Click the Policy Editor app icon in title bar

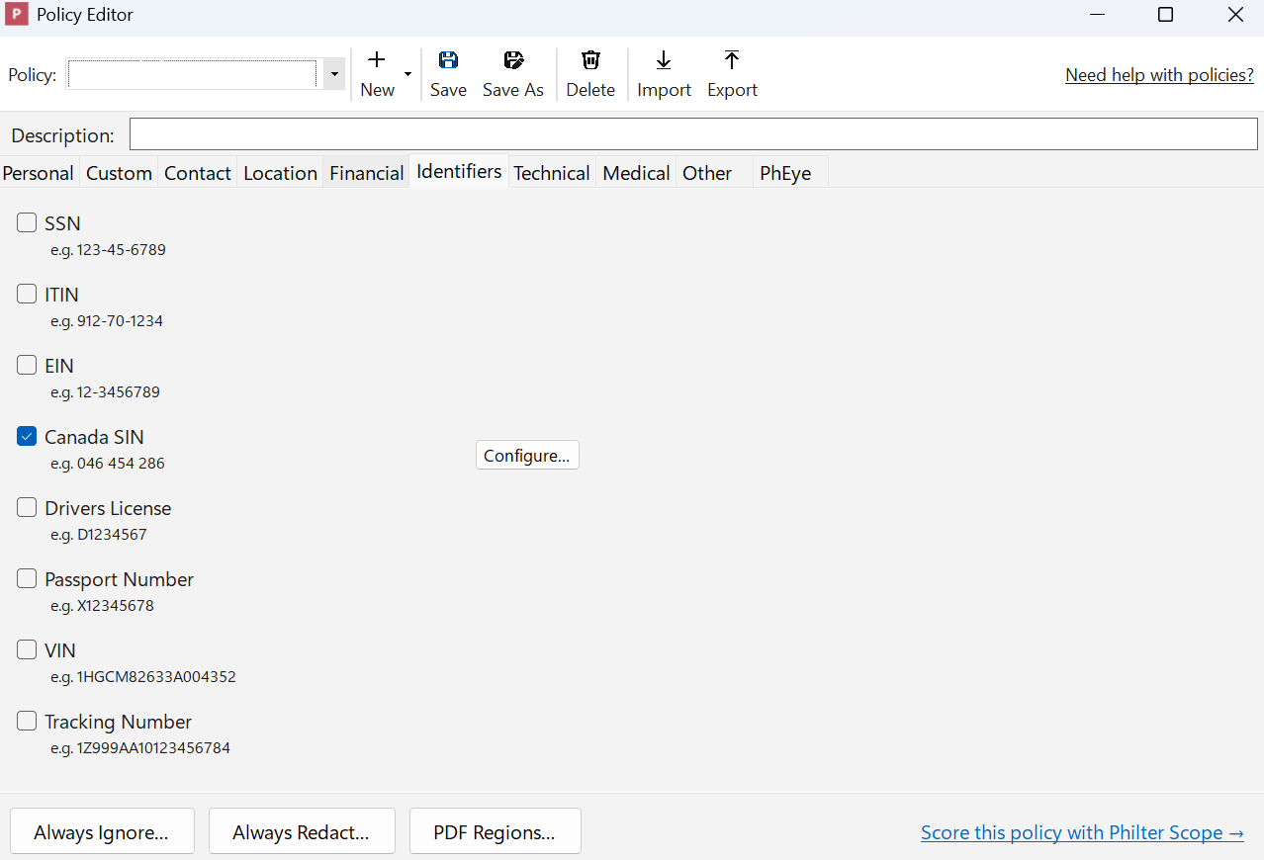(x=17, y=15)
